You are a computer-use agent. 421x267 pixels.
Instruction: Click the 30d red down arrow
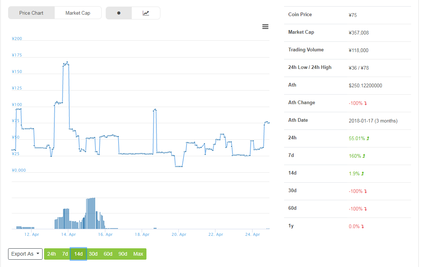coord(366,191)
